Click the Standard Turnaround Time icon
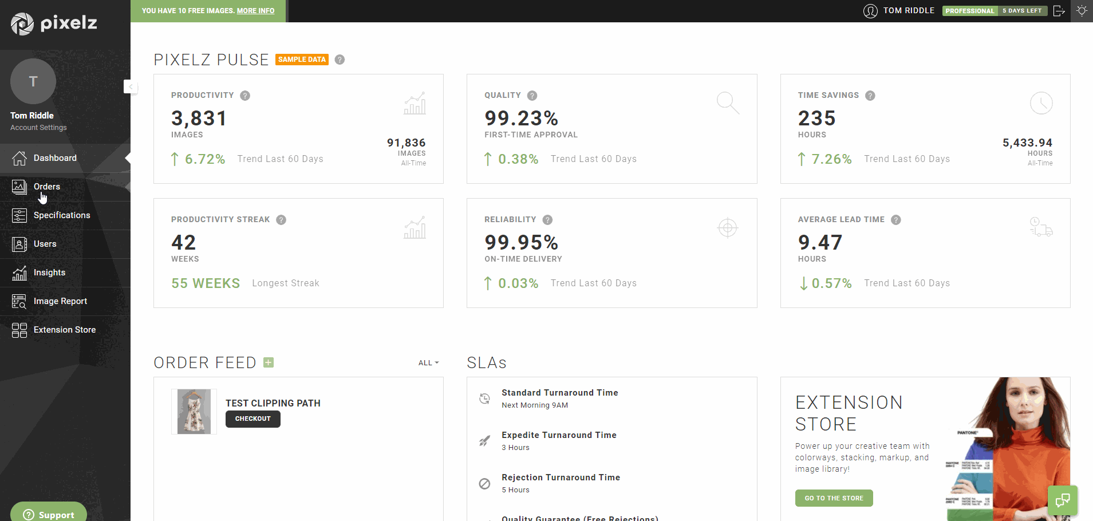Viewport: 1093px width, 521px height. [484, 398]
